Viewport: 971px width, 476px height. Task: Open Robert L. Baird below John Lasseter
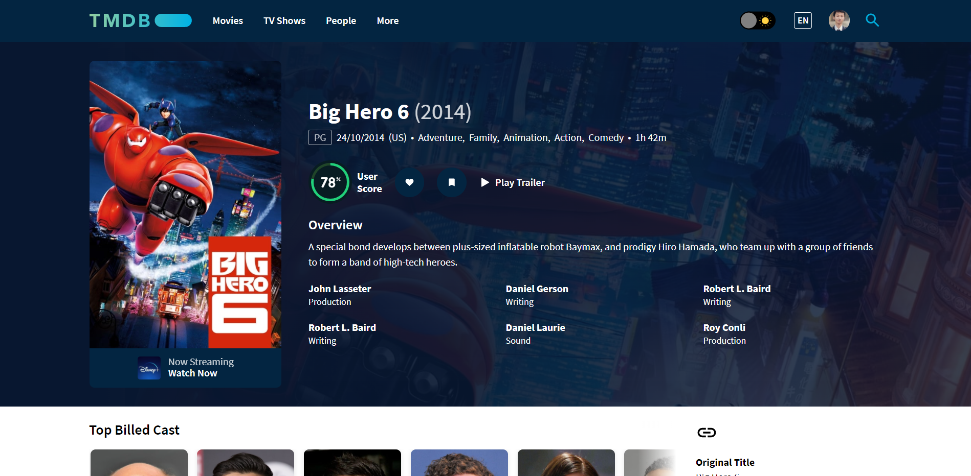pos(342,328)
